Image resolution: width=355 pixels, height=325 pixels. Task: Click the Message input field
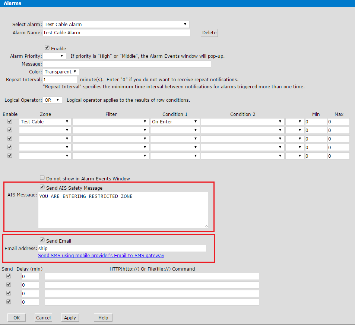(x=127, y=64)
